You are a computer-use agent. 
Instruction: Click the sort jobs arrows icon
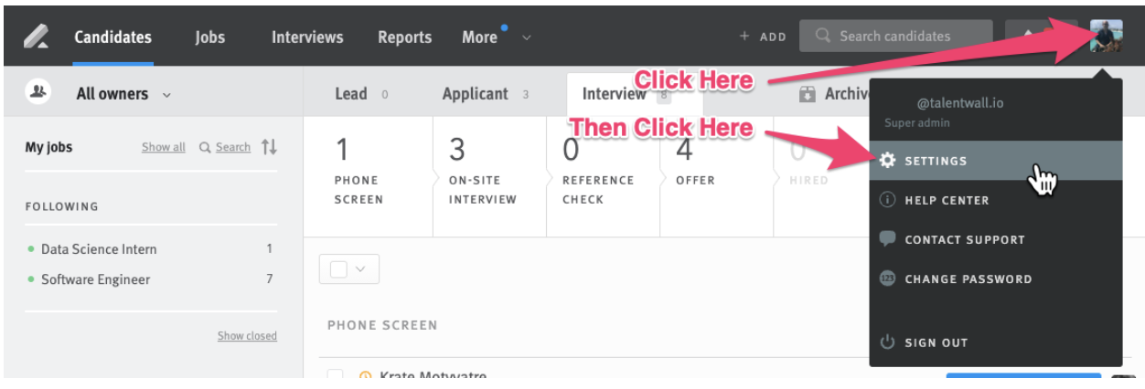269,147
